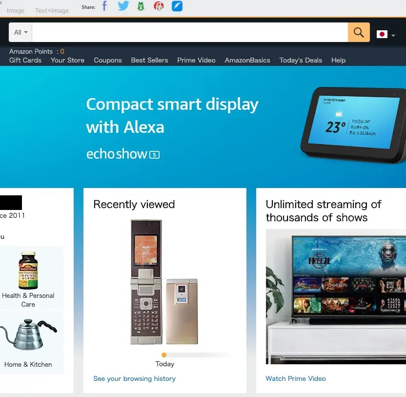
Task: Go to Prime Video navigation link
Action: click(196, 60)
